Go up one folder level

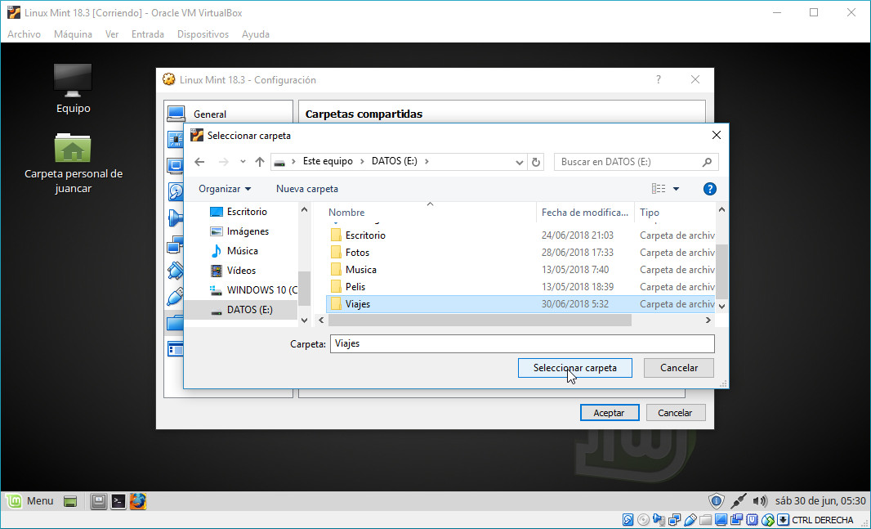click(x=260, y=162)
